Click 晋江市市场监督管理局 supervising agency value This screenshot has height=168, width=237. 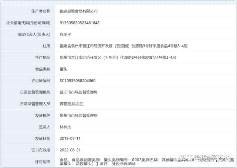pyautogui.click(x=79, y=92)
